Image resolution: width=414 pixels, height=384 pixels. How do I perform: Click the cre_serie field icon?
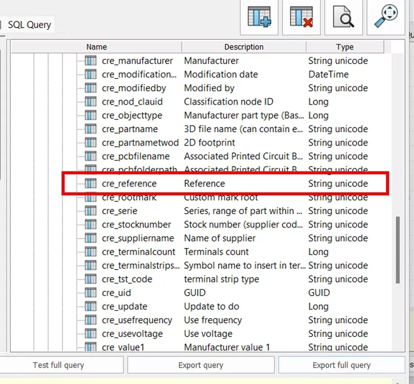[x=91, y=211]
